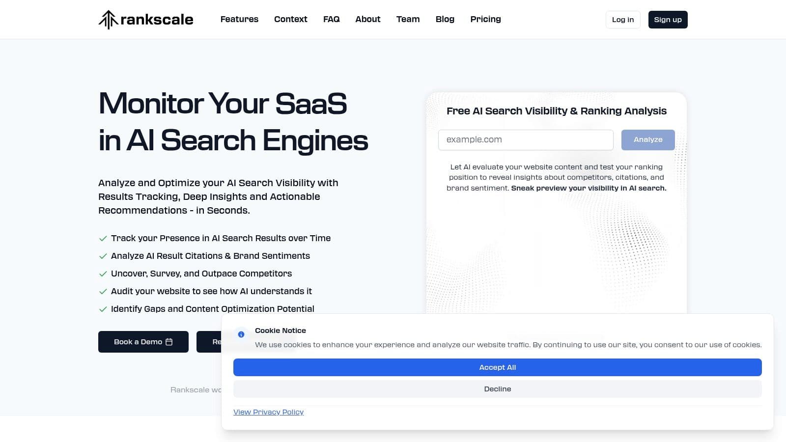
Task: Decline cookies in the Cookie Notice
Action: coord(498,388)
